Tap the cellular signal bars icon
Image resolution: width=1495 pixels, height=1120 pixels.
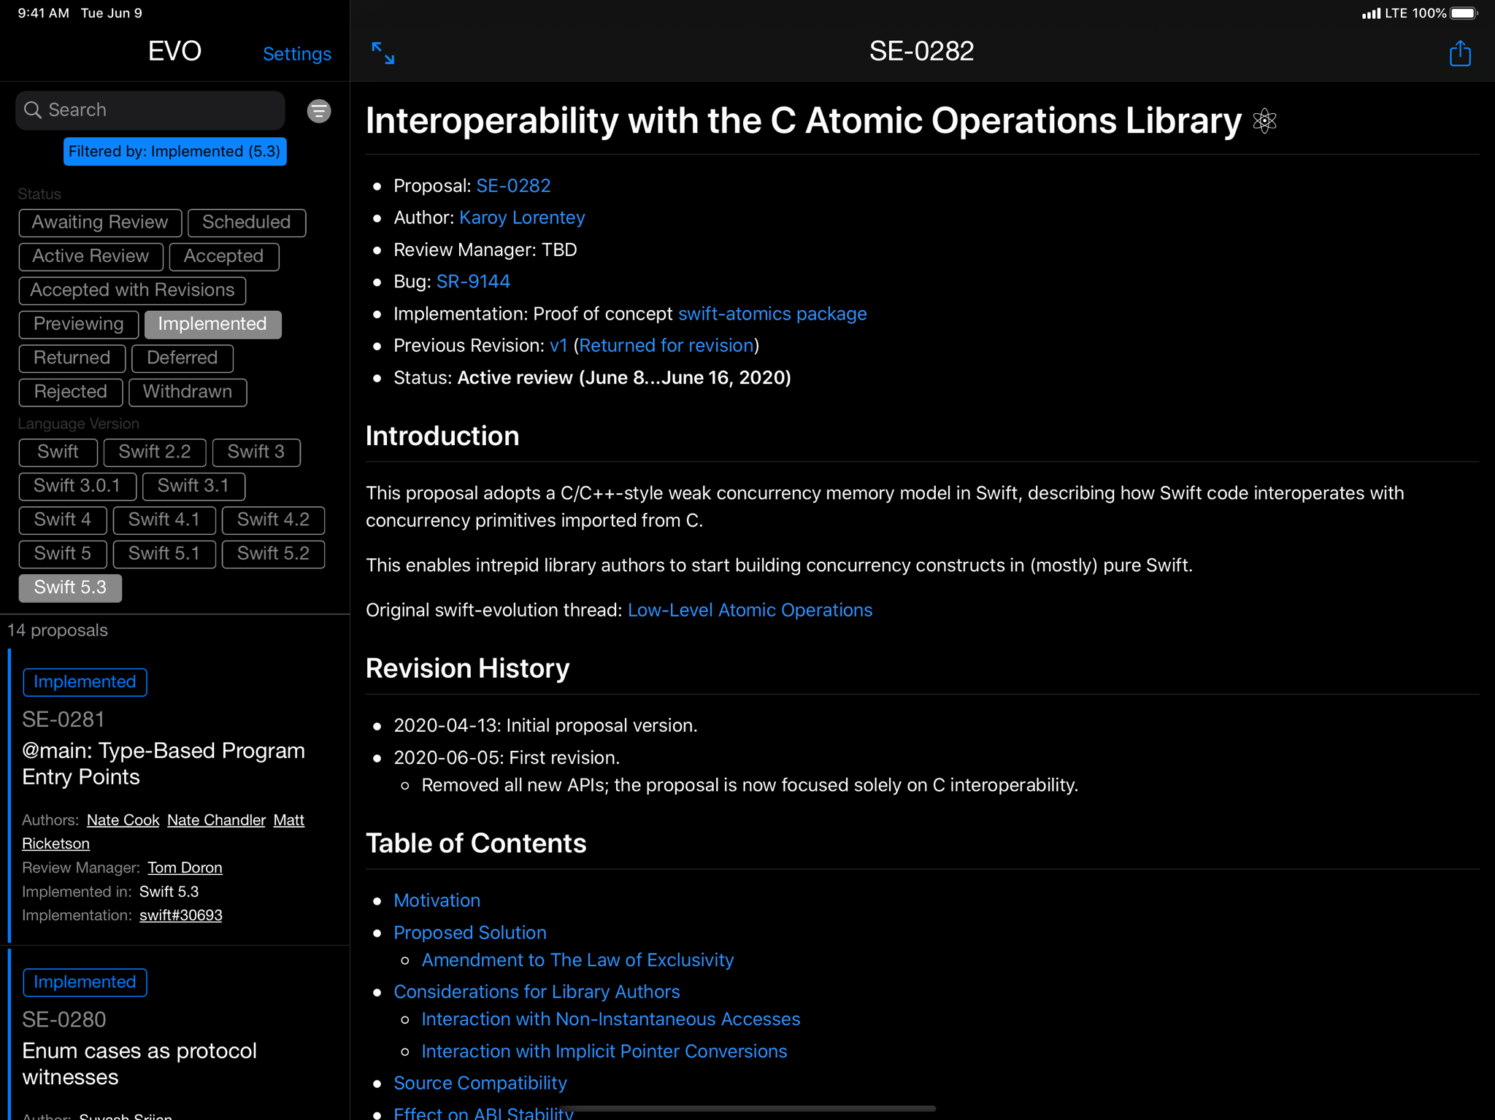tap(1371, 13)
